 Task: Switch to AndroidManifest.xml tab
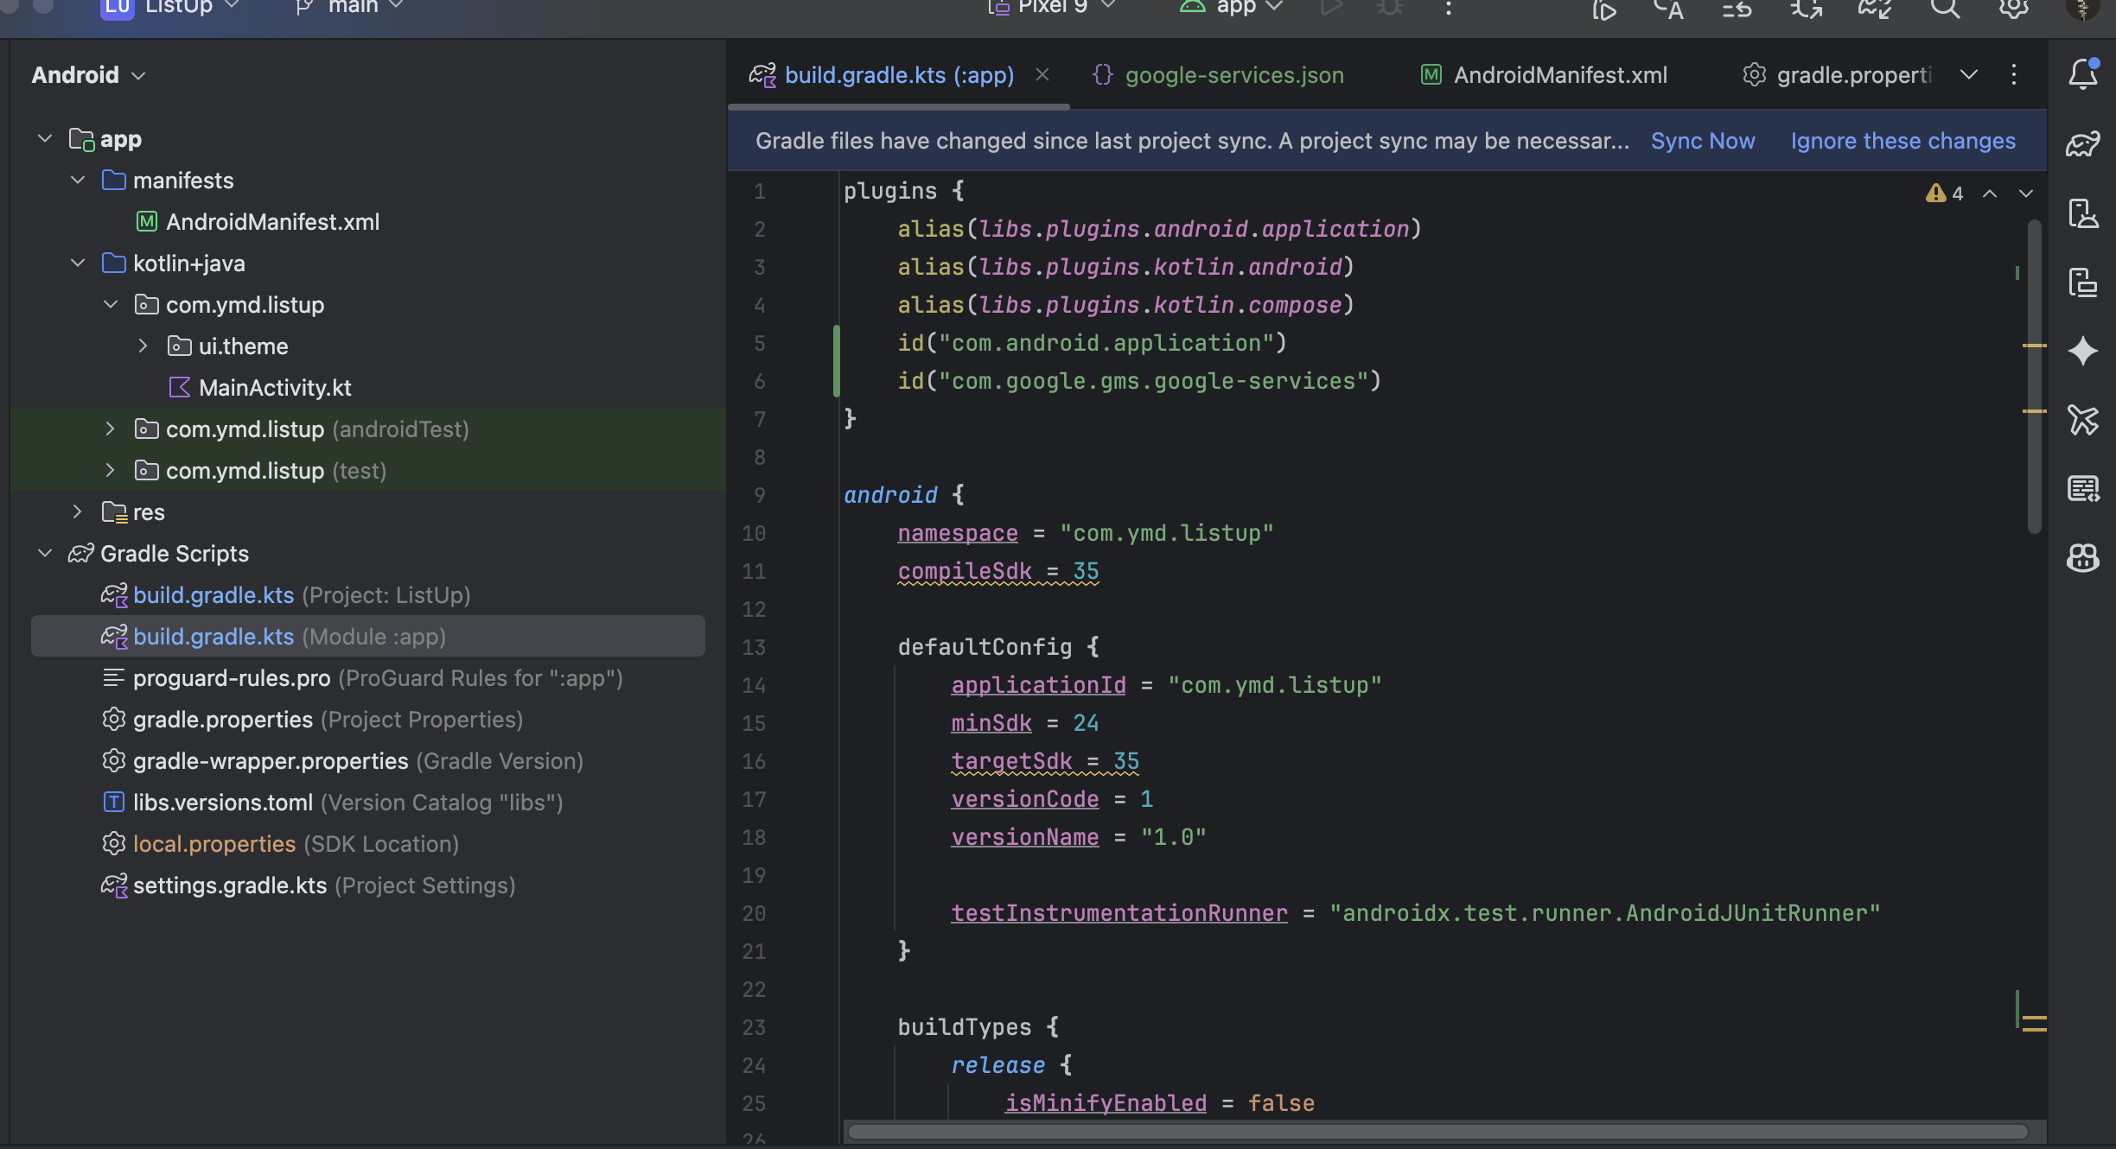tap(1559, 75)
